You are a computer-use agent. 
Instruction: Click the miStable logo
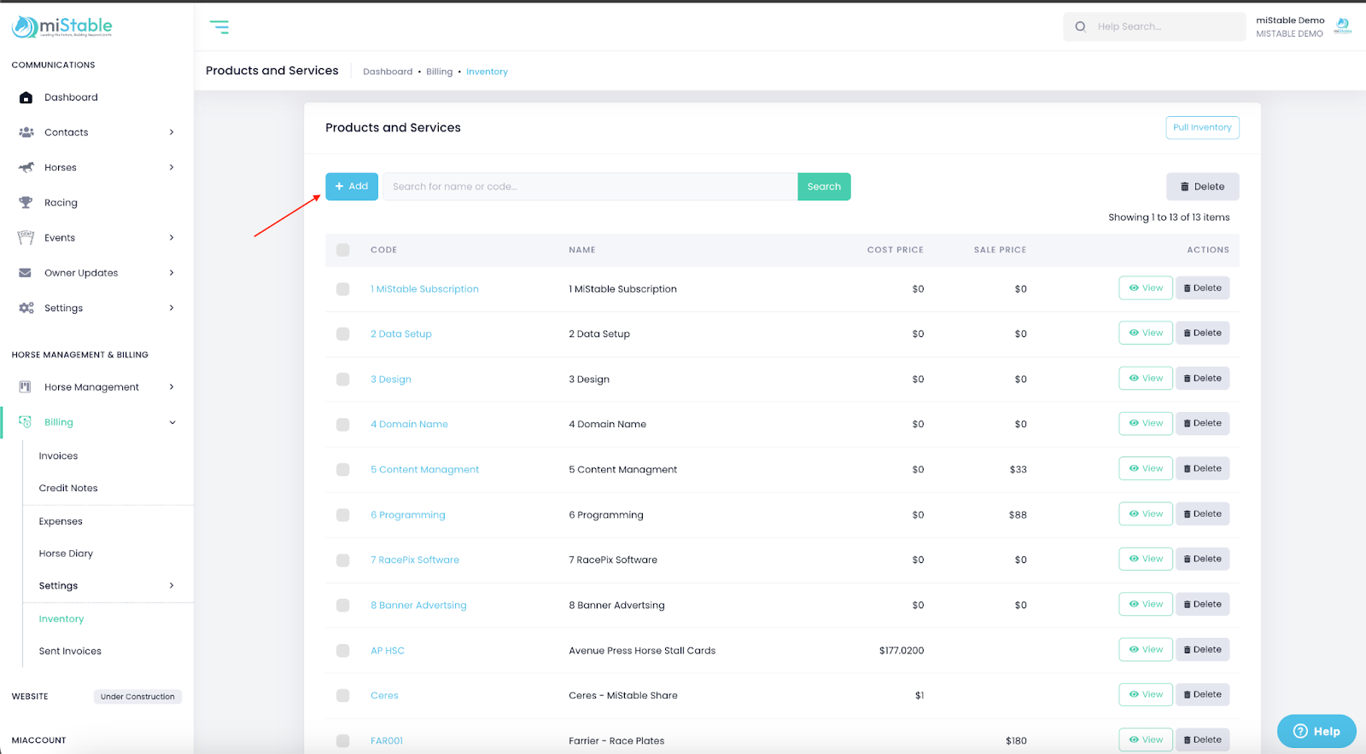point(61,27)
